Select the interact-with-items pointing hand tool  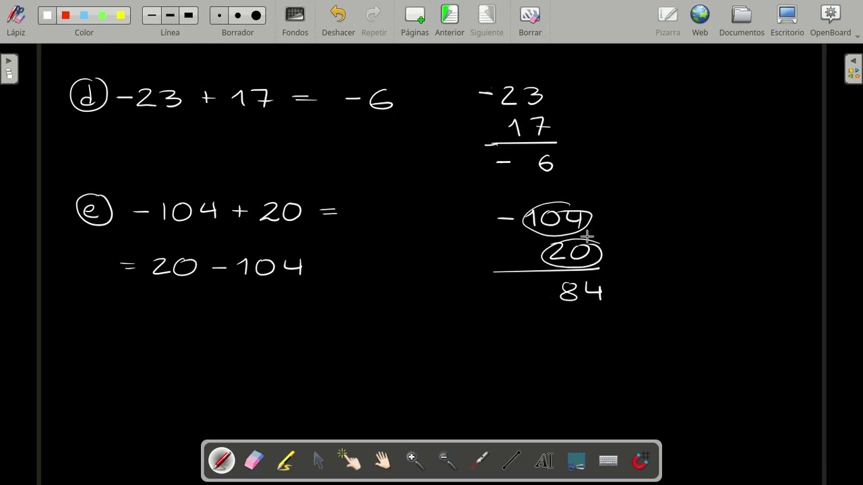click(351, 461)
